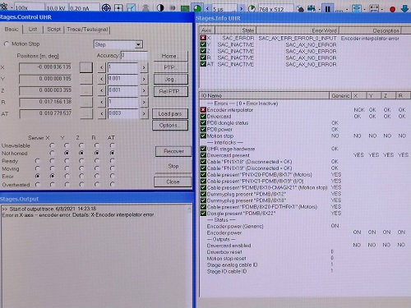411x308 pixels.
Task: Click the light-blue window icon right of pause
Action: click(356, 9)
